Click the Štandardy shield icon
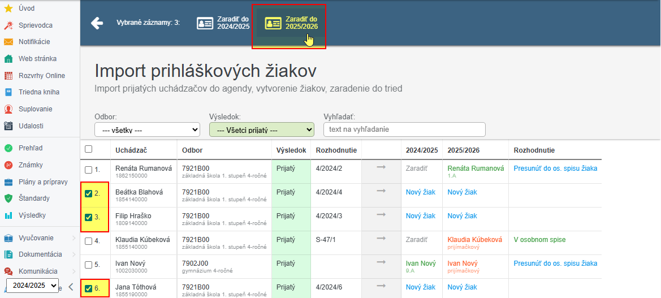The image size is (661, 298). coord(8,198)
